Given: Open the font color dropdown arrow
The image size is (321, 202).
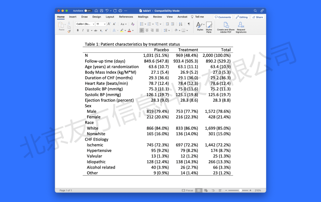Looking at the screenshot, I should pos(133,30).
